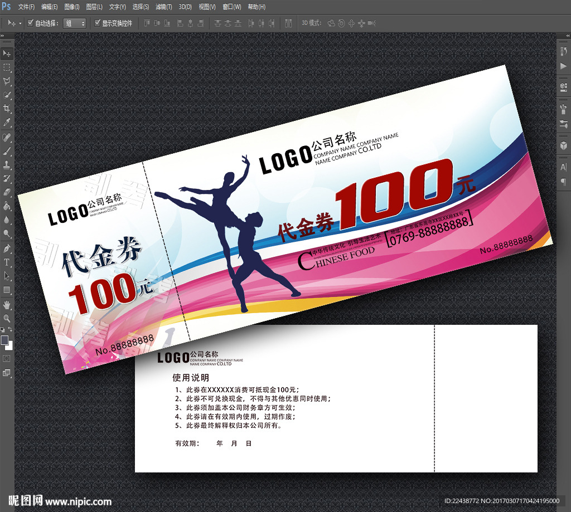Open the 视图(V) menu
This screenshot has height=512, width=571.
point(207,7)
